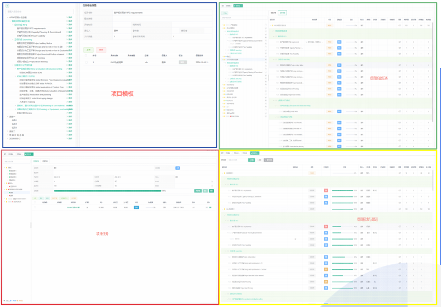Click the green upload button in template details

pyautogui.click(x=88, y=49)
